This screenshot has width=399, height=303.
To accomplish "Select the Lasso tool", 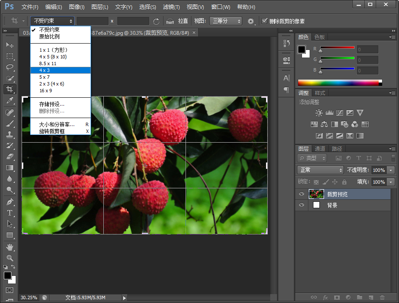I will 9,67.
